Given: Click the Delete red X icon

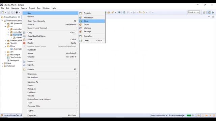Looking at the screenshot, I should pyautogui.click(x=24, y=43).
